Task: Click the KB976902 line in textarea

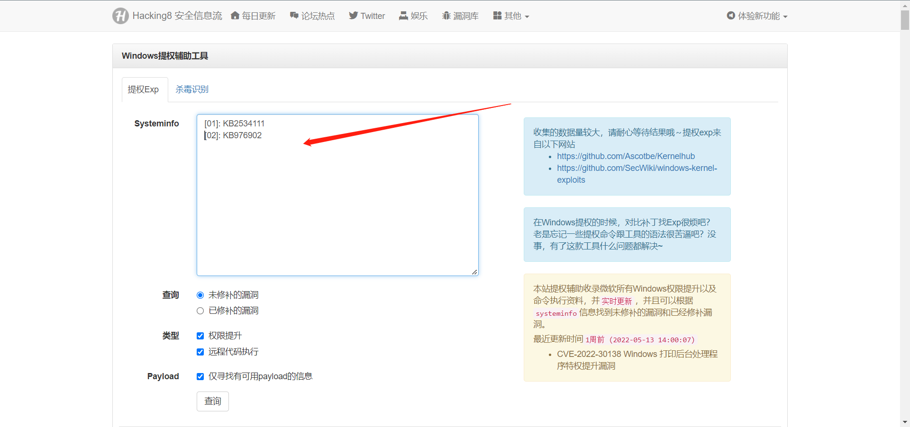Action: tap(233, 135)
